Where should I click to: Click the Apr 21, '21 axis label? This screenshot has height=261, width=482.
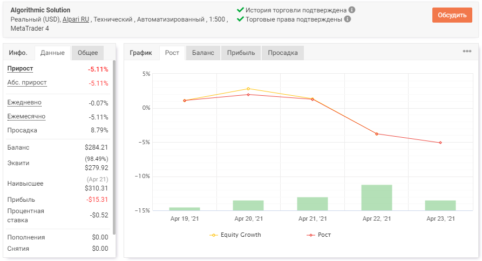(313, 218)
